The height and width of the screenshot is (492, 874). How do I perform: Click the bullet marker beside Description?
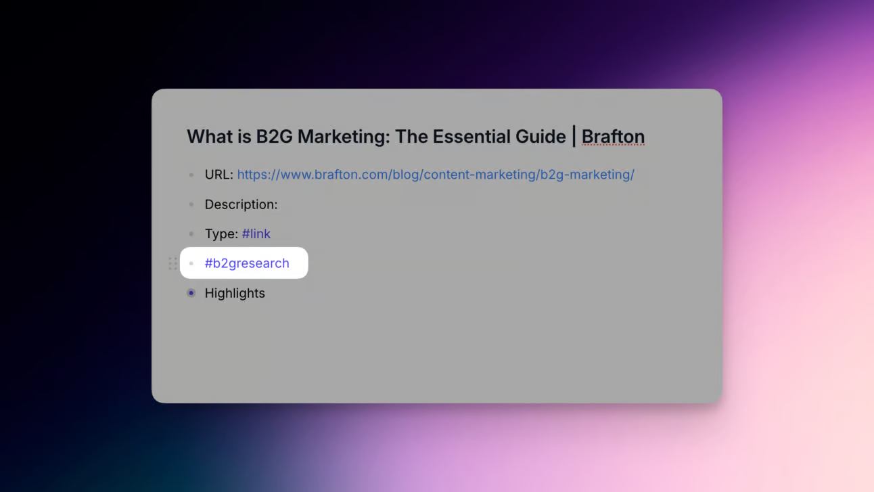click(191, 204)
